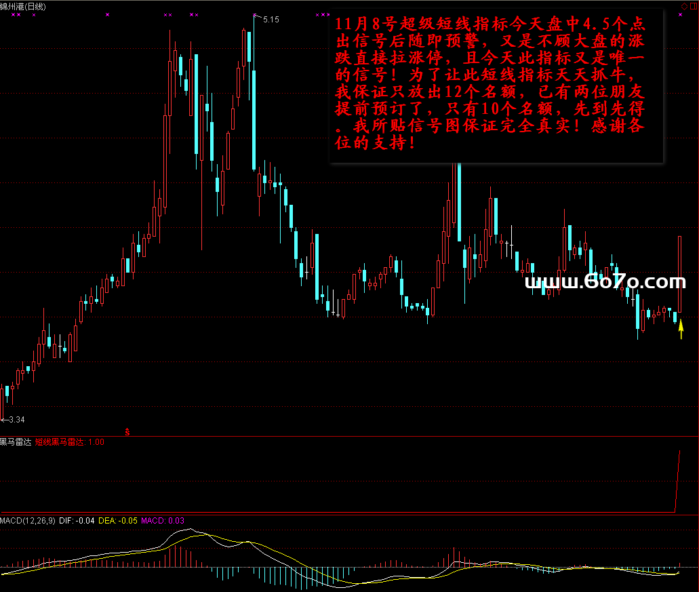Screen dimensions: 699x592
Task: Click the yellow DEA -0.05 value label
Action: pos(120,521)
